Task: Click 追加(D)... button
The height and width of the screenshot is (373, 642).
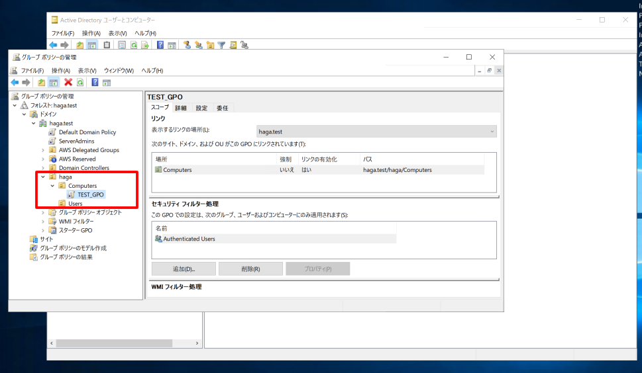Action: [x=184, y=269]
